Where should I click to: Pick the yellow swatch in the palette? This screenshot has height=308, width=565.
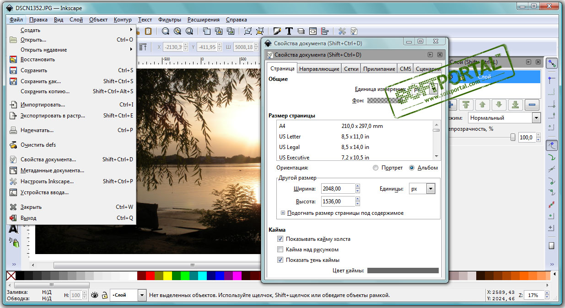click(167, 276)
